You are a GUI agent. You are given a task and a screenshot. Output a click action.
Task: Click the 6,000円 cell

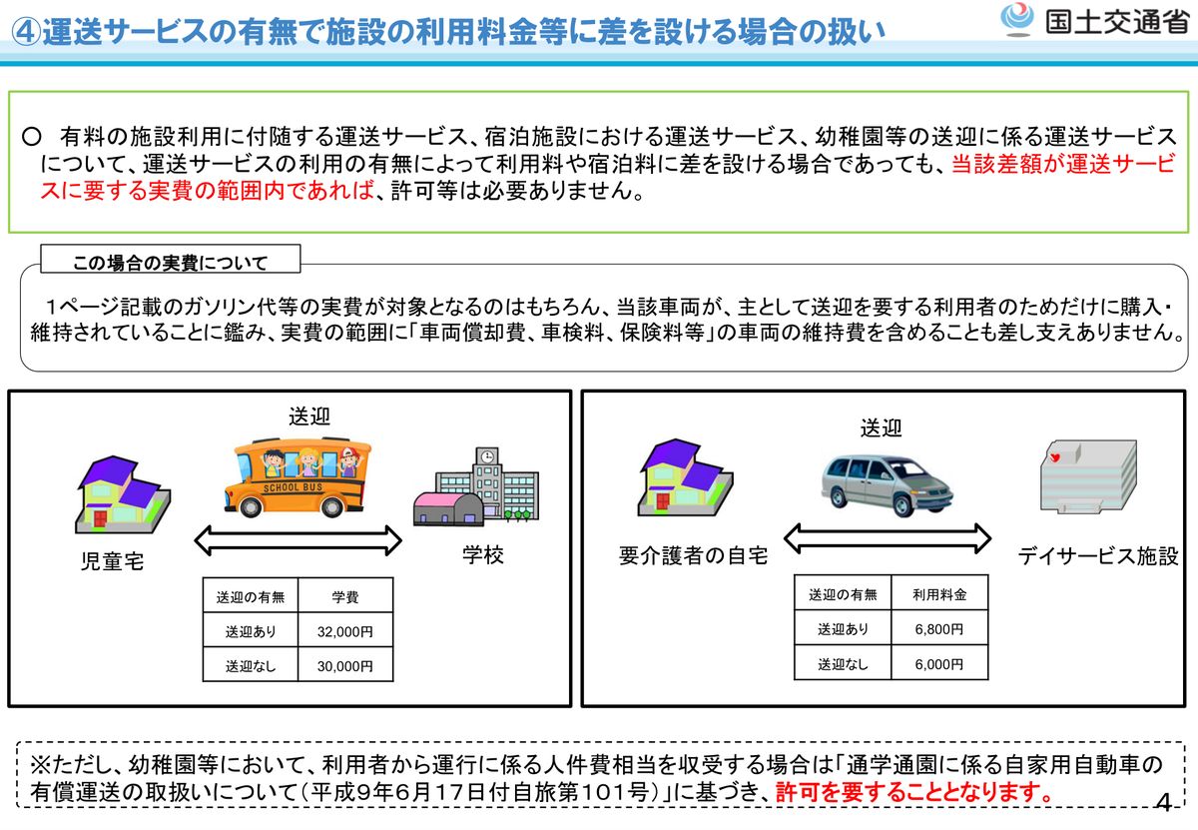tap(939, 663)
